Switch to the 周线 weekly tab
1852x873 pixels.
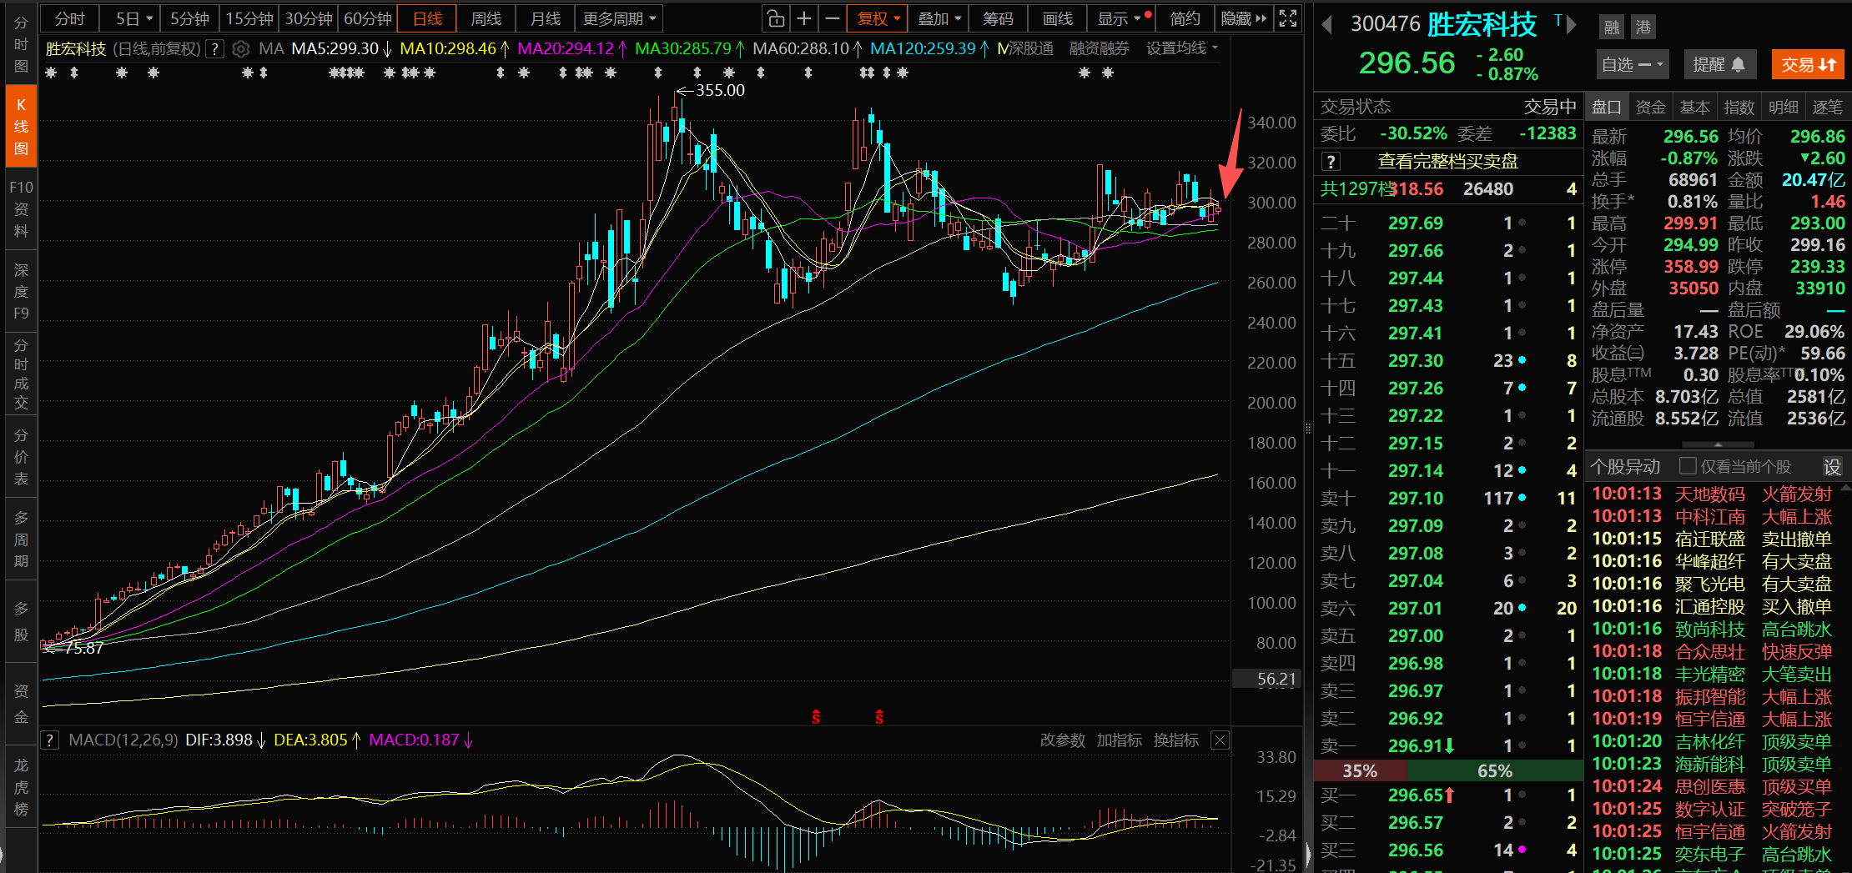click(486, 18)
